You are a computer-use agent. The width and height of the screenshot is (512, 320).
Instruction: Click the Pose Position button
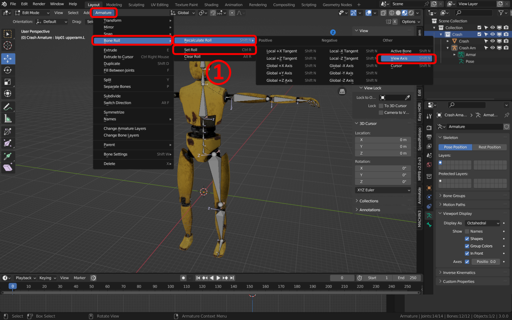455,147
